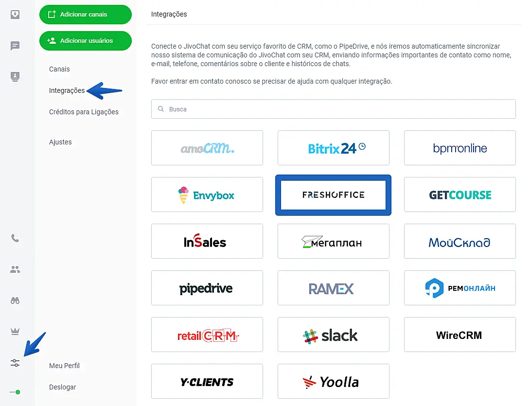Screen dimensions: 530x406
Task: Select the Pipedrive integration card
Action: point(207,288)
